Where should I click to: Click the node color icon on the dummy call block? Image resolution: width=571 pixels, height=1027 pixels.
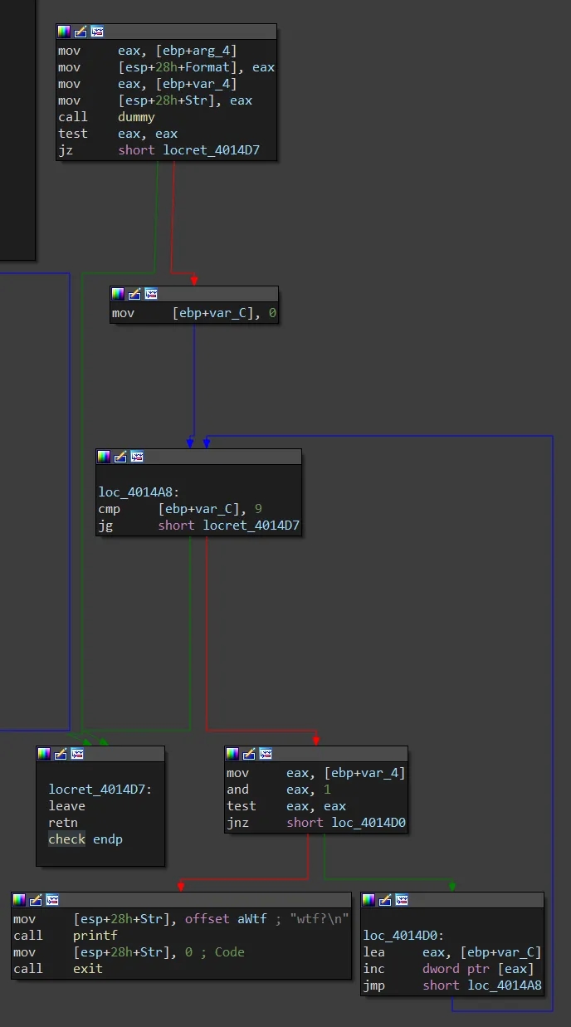tap(64, 32)
